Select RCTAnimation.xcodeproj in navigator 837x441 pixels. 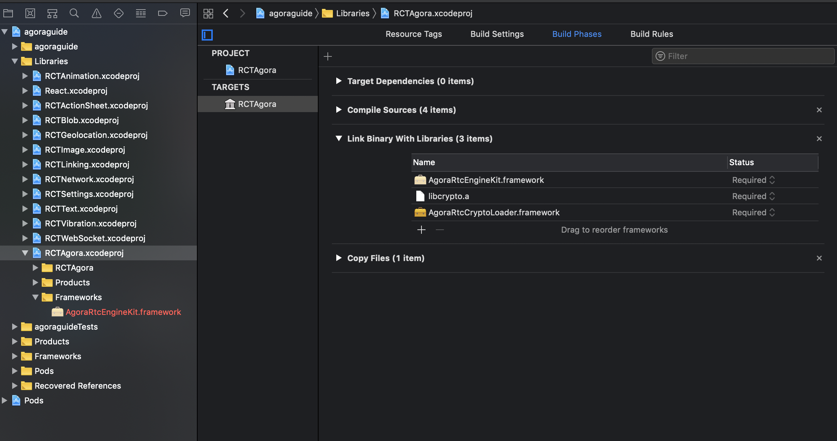click(92, 76)
